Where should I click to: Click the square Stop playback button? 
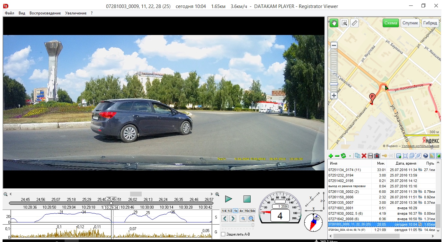click(247, 199)
